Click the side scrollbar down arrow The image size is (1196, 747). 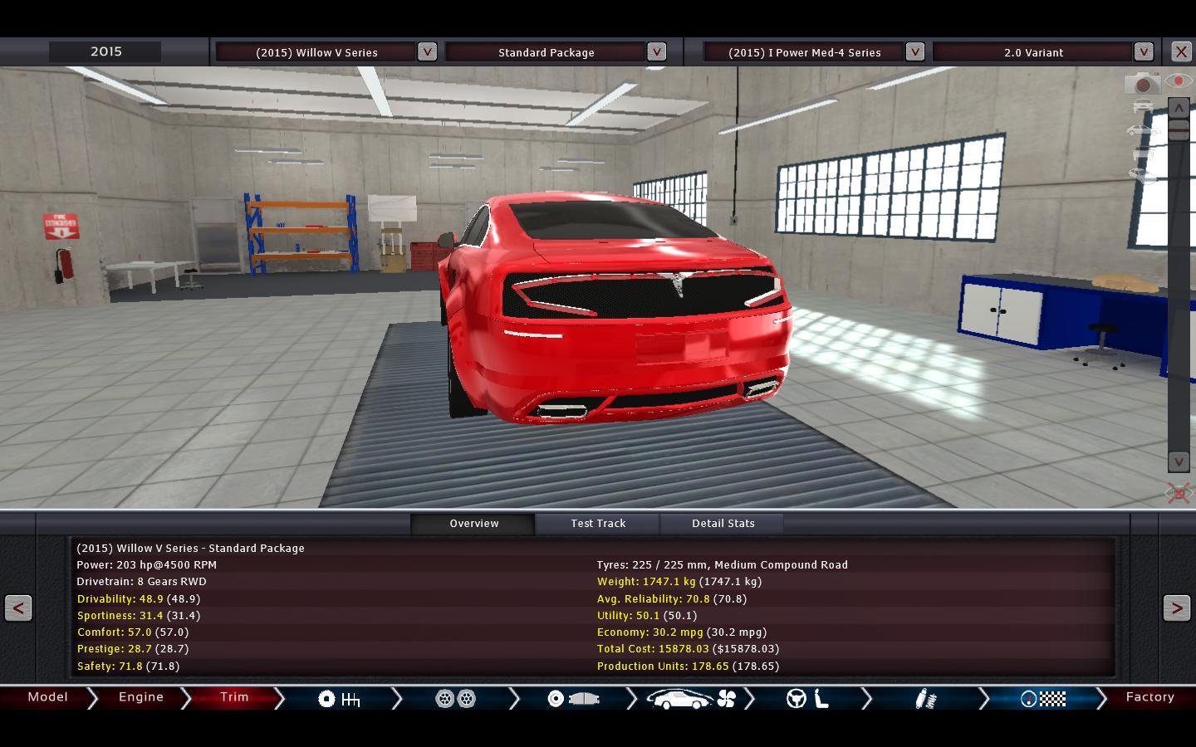[x=1179, y=461]
